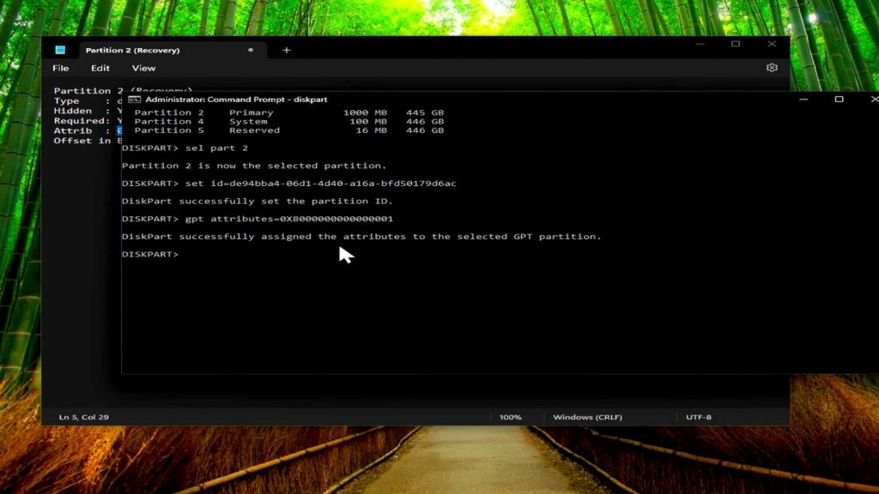The height and width of the screenshot is (494, 879).
Task: Click the sel part 2 command text
Action: click(x=216, y=148)
